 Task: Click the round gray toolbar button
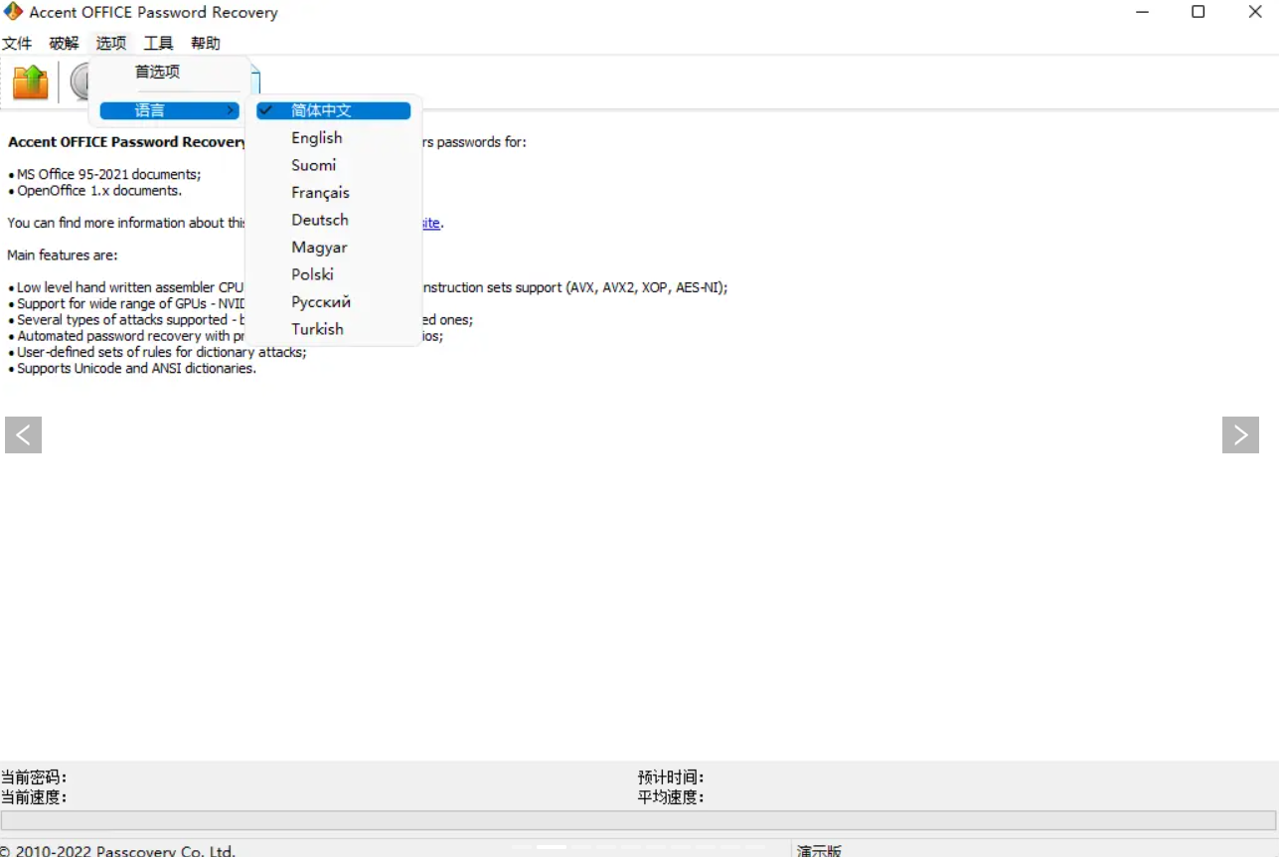[80, 82]
